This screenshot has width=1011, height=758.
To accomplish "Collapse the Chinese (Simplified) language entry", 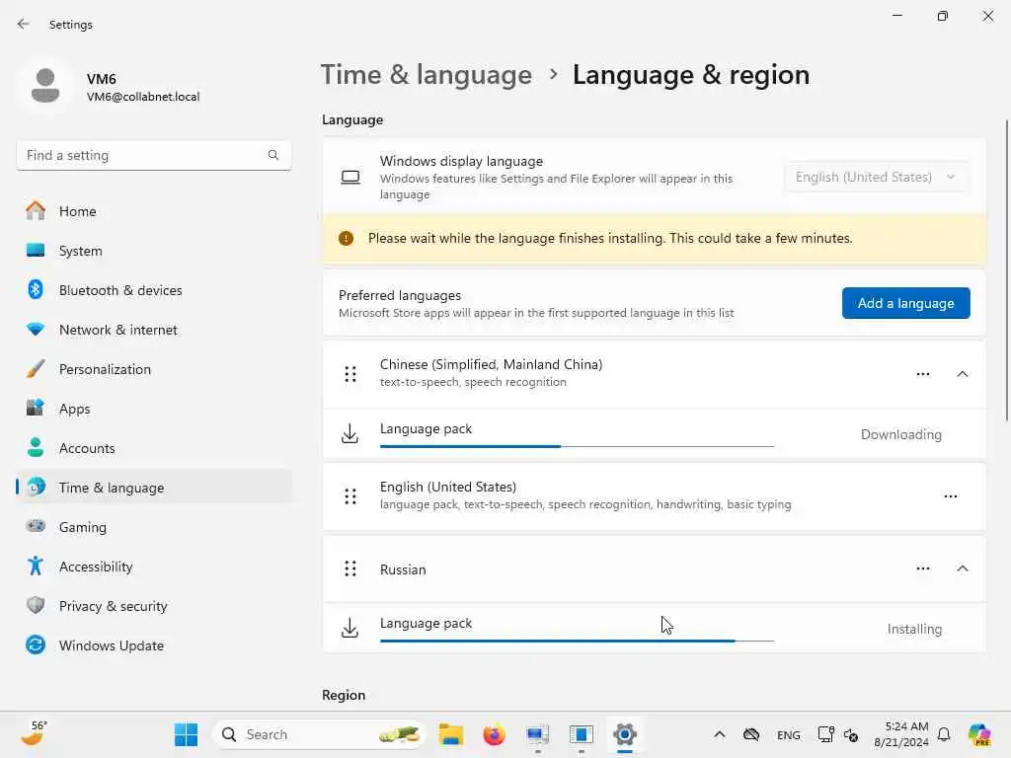I will (x=962, y=374).
